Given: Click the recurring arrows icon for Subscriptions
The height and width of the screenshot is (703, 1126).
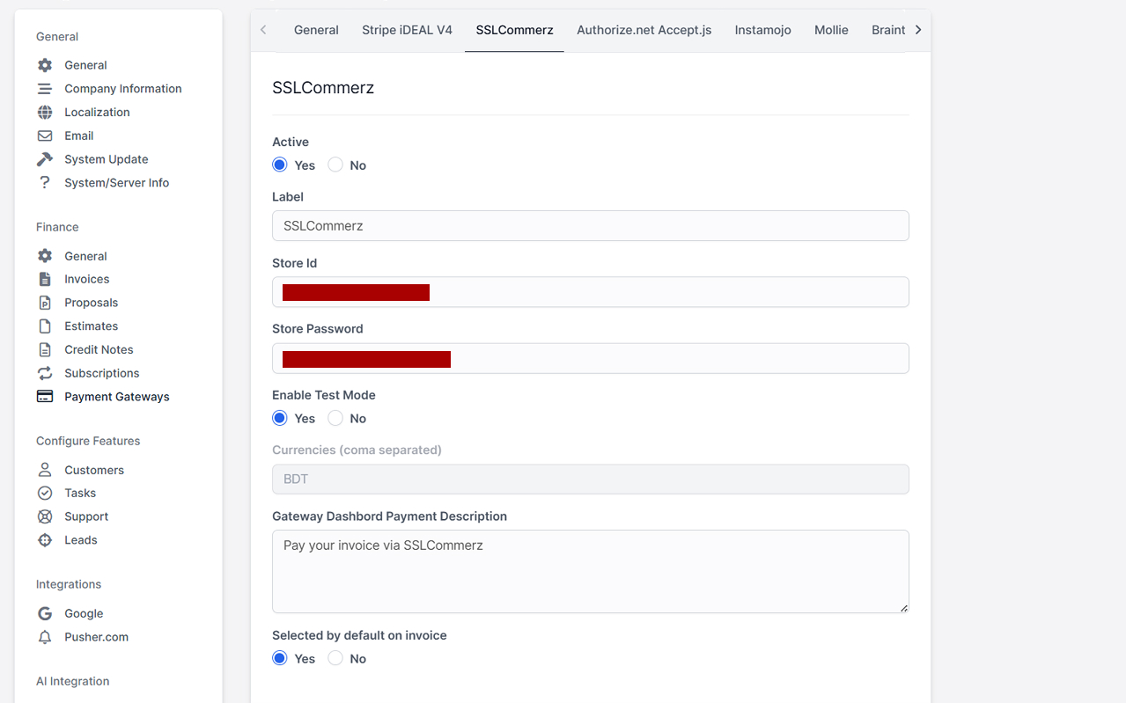Looking at the screenshot, I should 45,373.
